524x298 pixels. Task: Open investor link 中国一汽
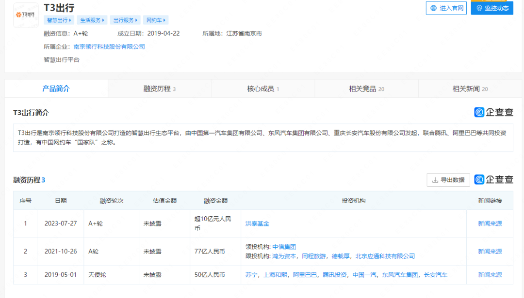pyautogui.click(x=364, y=275)
